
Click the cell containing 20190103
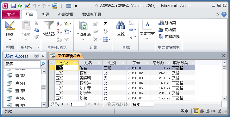pos(139,78)
